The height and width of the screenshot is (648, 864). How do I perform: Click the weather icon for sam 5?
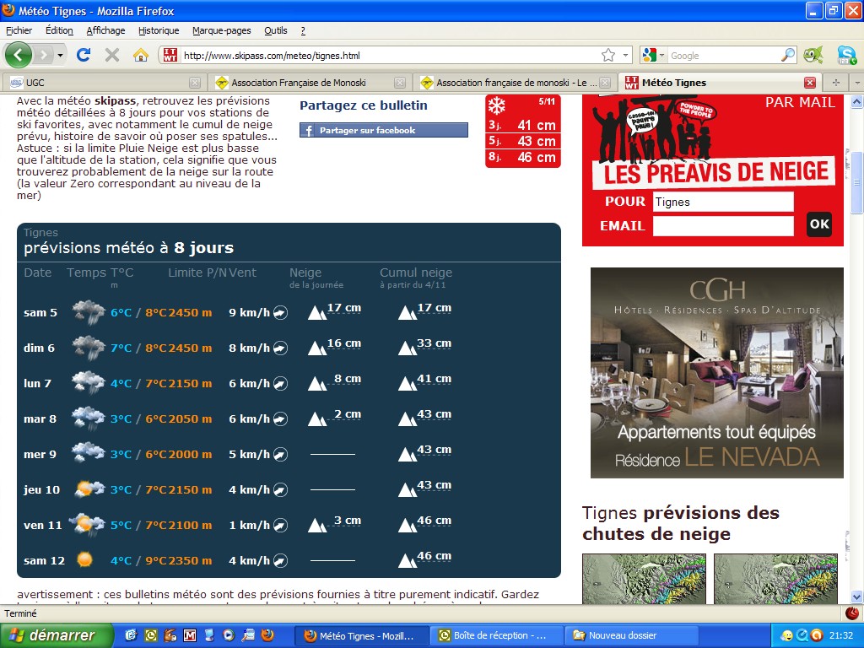pyautogui.click(x=89, y=312)
